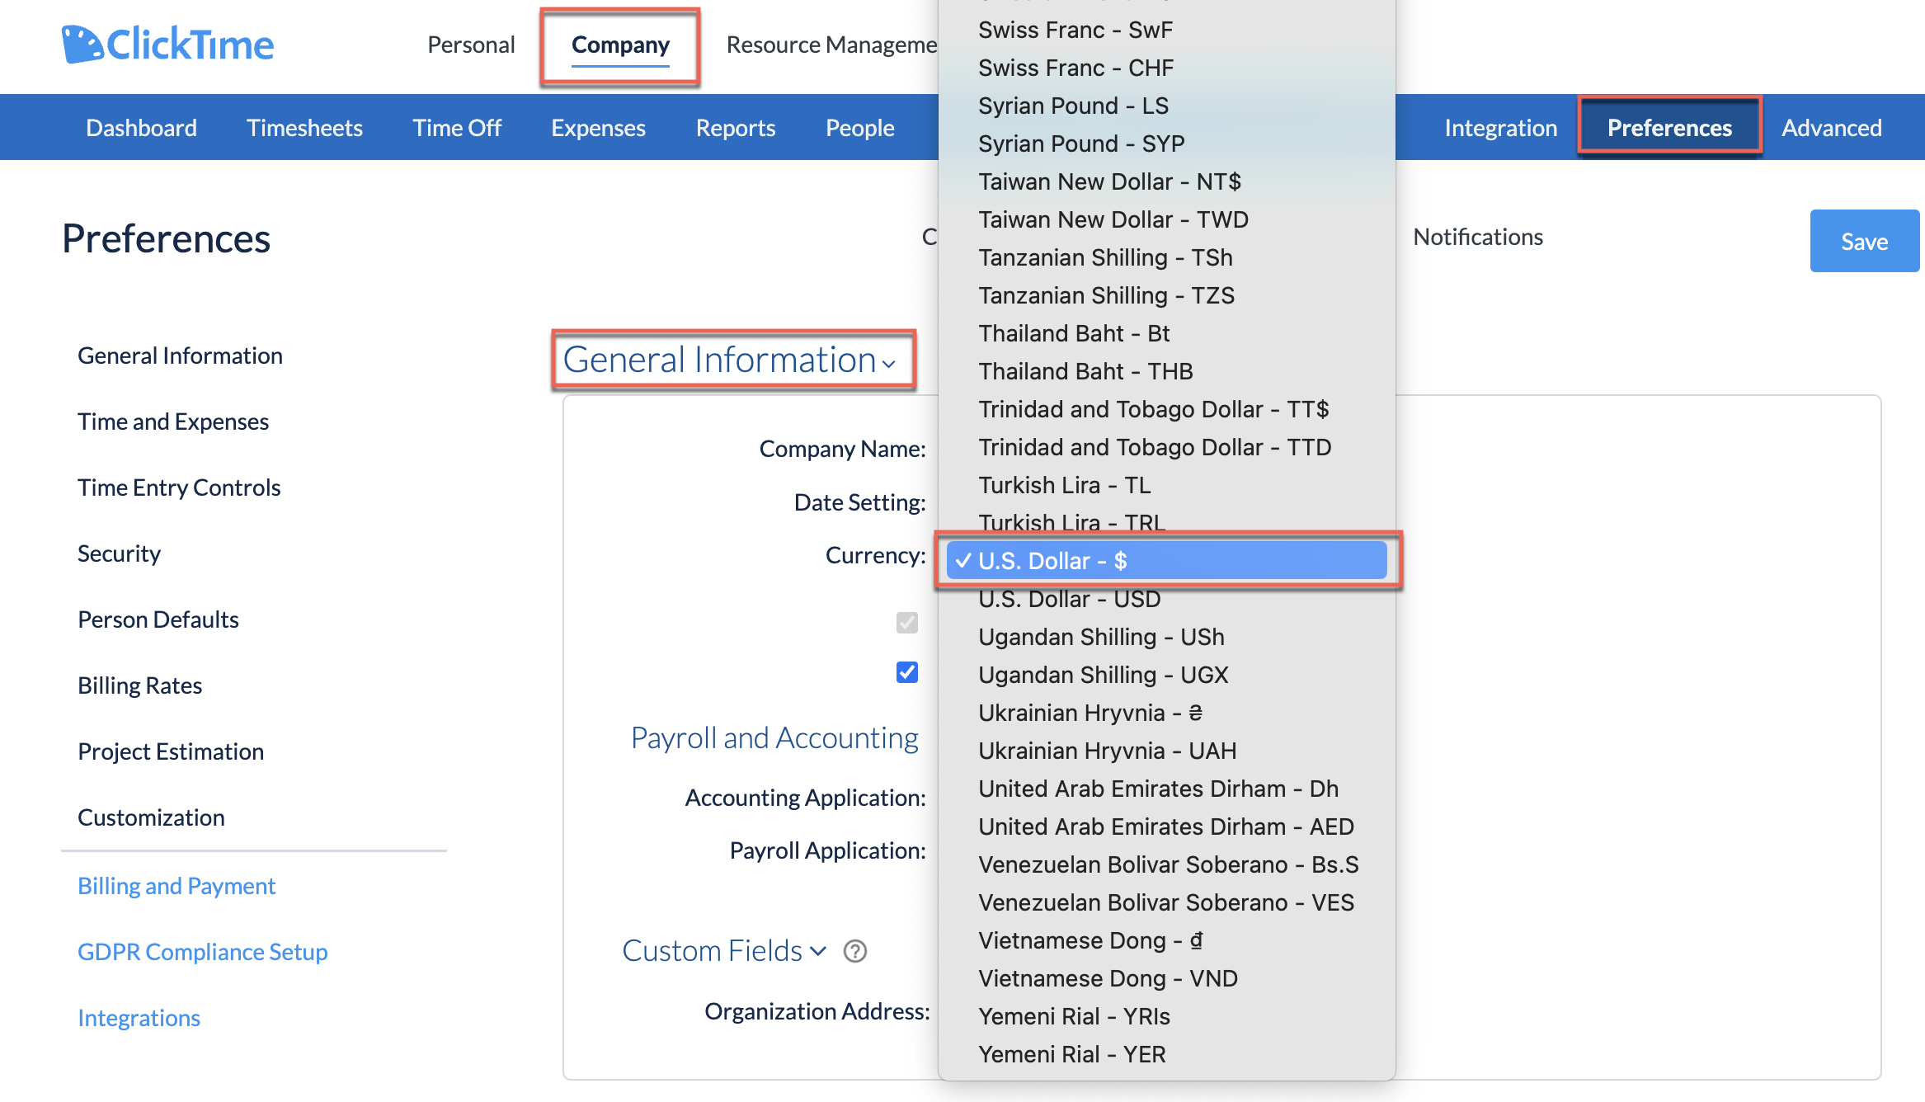Screen dimensions: 1925x1102
Task: Open Billing Rates sidebar item
Action: coord(139,685)
